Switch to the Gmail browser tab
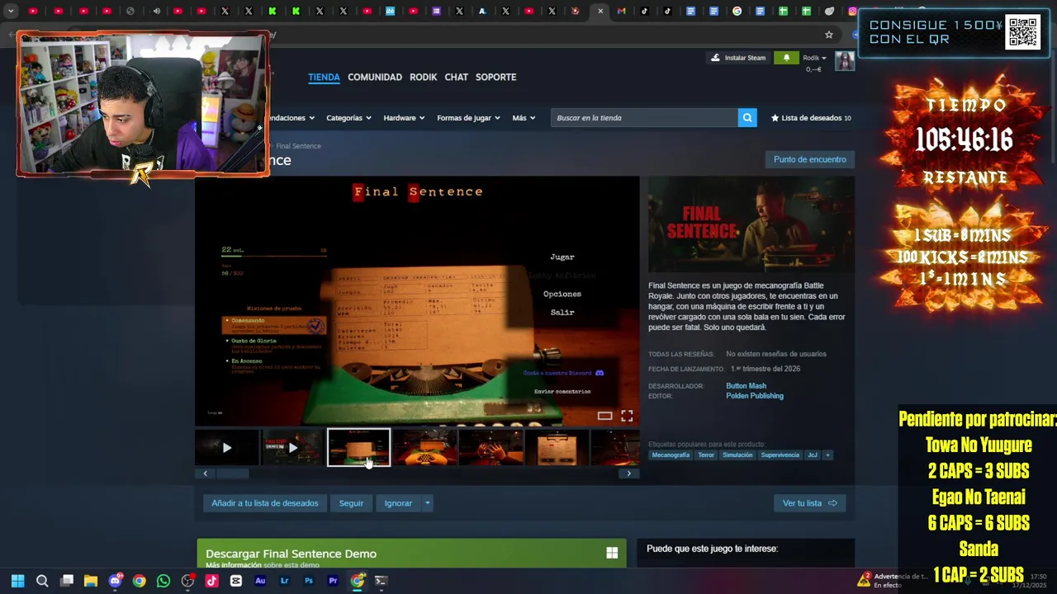This screenshot has height=594, width=1057. (x=621, y=11)
